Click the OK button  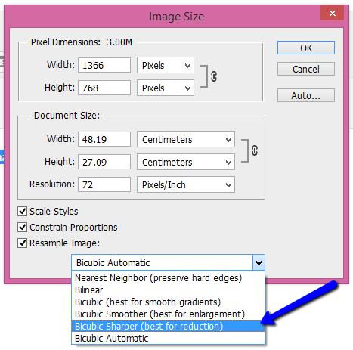[306, 48]
